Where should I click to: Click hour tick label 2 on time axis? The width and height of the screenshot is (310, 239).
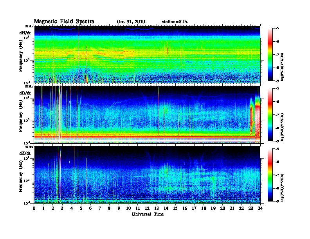(53, 208)
